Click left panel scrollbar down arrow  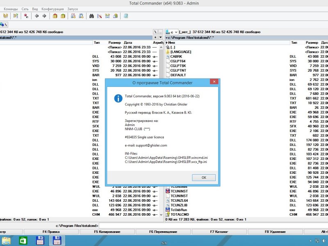(161, 214)
